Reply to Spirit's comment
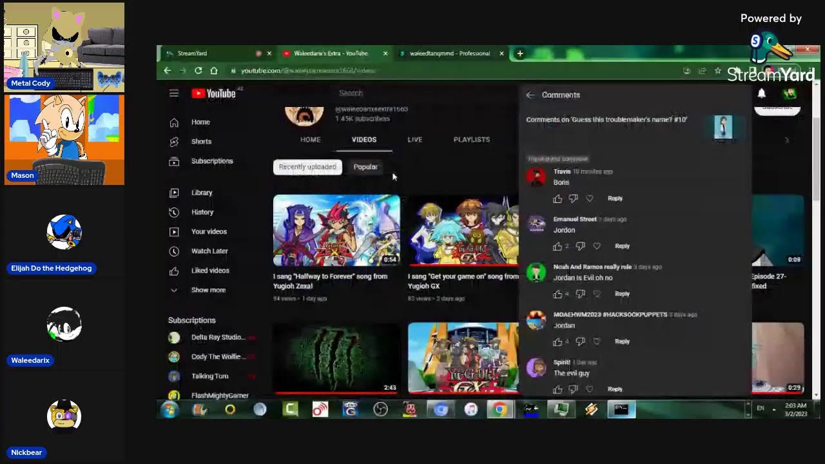This screenshot has height=464, width=825. click(x=615, y=389)
